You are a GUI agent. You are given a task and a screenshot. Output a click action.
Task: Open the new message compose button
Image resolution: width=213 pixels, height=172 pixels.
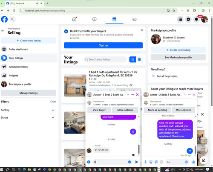(204, 160)
